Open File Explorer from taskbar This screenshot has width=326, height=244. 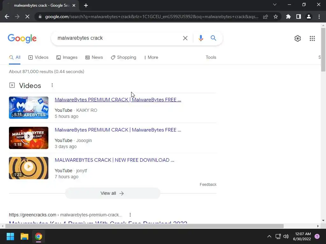coord(24,236)
